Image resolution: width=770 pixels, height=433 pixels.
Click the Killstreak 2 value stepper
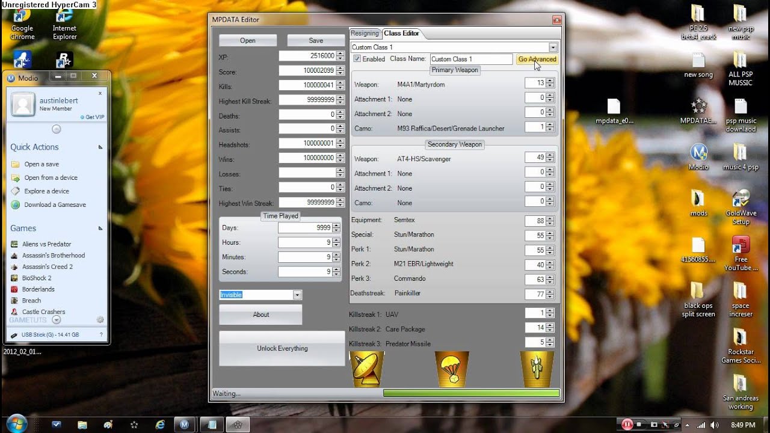550,328
